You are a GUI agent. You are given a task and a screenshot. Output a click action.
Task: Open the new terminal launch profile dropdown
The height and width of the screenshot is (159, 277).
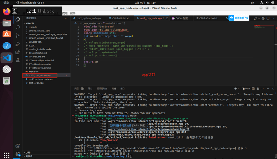(x=239, y=88)
